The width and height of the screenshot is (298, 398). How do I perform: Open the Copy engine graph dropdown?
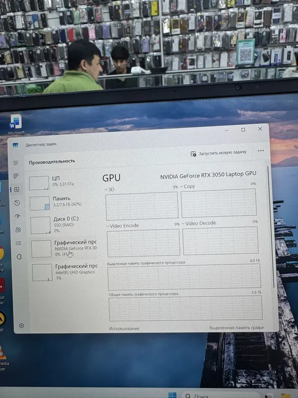pos(188,186)
